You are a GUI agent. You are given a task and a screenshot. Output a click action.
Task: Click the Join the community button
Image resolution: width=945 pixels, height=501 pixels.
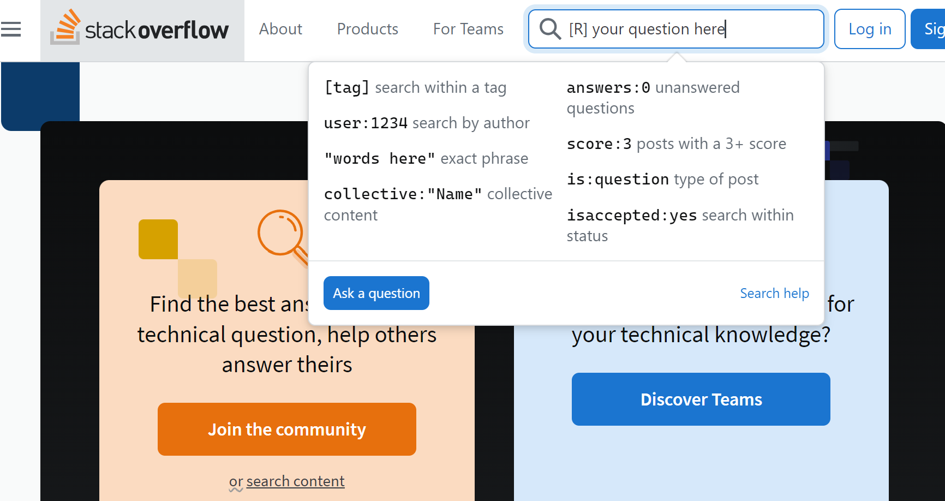(287, 430)
